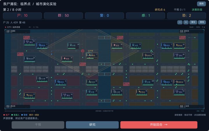Select the 感: 1 stat card

point(145,15)
